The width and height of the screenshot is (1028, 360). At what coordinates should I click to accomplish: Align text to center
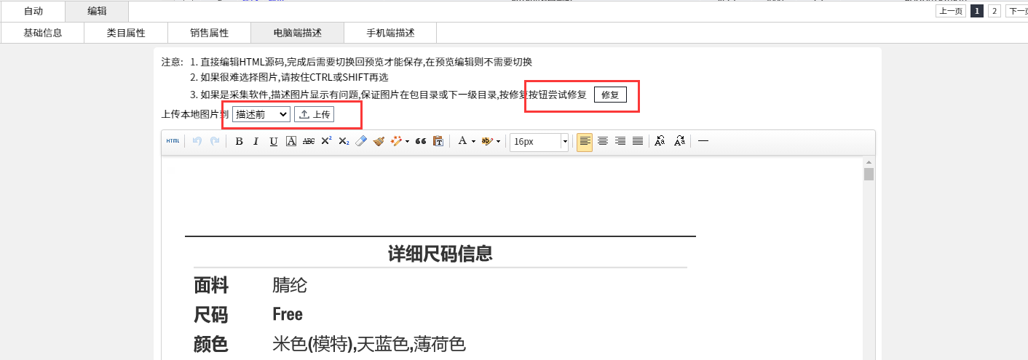point(603,142)
